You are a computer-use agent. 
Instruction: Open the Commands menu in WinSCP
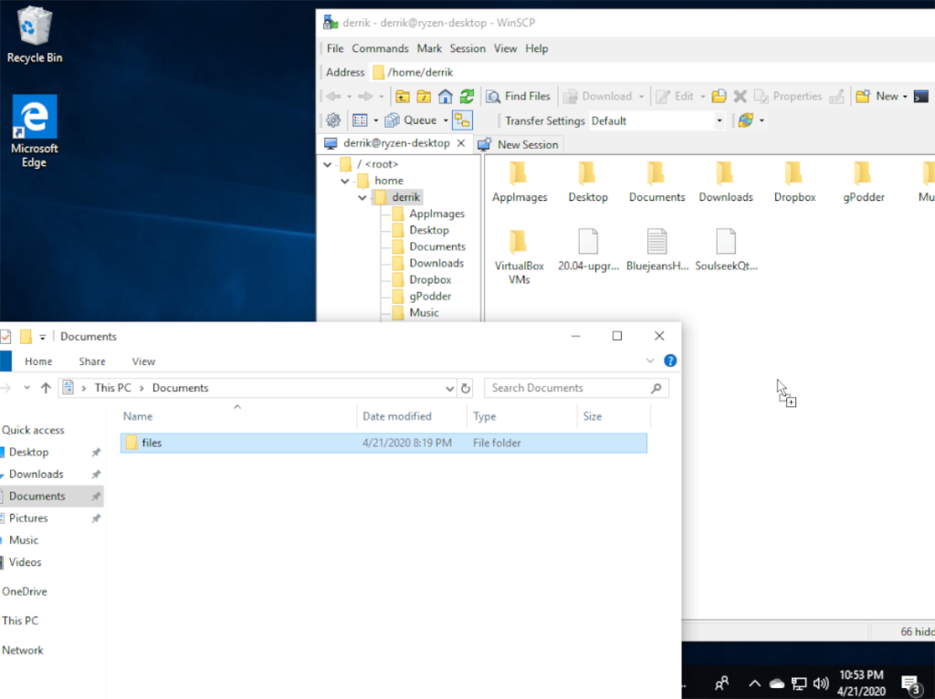click(380, 48)
